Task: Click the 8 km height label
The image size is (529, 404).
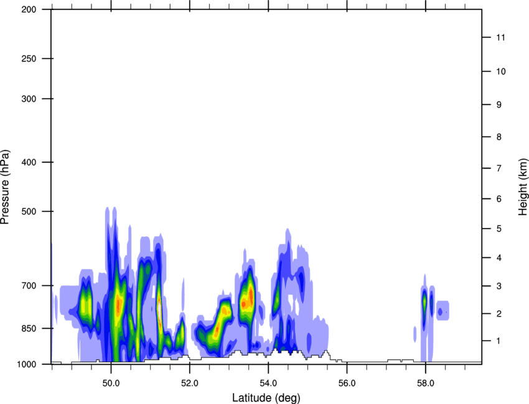Action: tap(499, 137)
